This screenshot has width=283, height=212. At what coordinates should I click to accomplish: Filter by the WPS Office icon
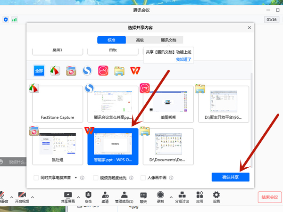click(135, 71)
